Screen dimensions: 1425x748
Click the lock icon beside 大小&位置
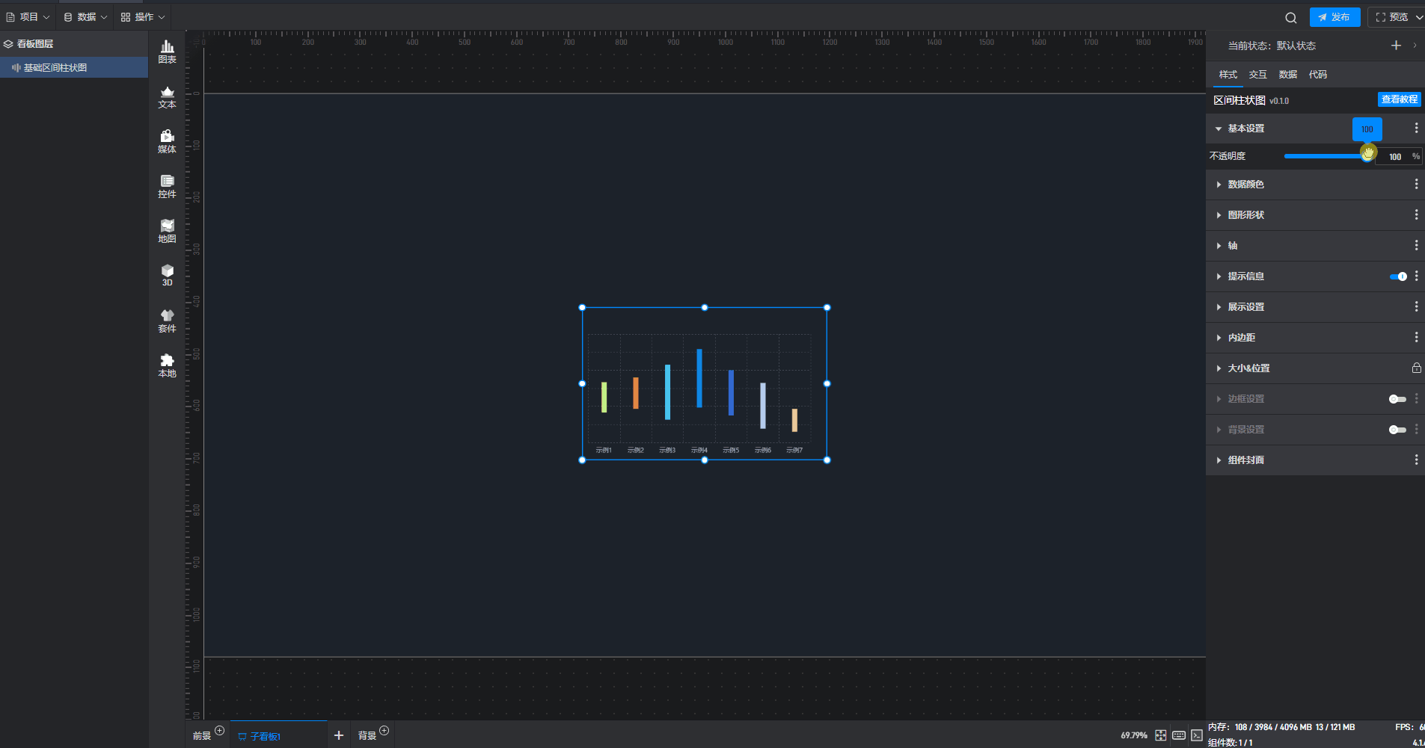pyautogui.click(x=1416, y=368)
